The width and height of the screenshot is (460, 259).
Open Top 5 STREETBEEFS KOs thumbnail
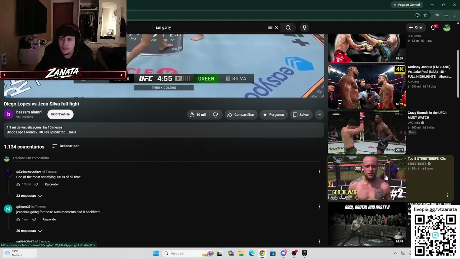pyautogui.click(x=367, y=178)
